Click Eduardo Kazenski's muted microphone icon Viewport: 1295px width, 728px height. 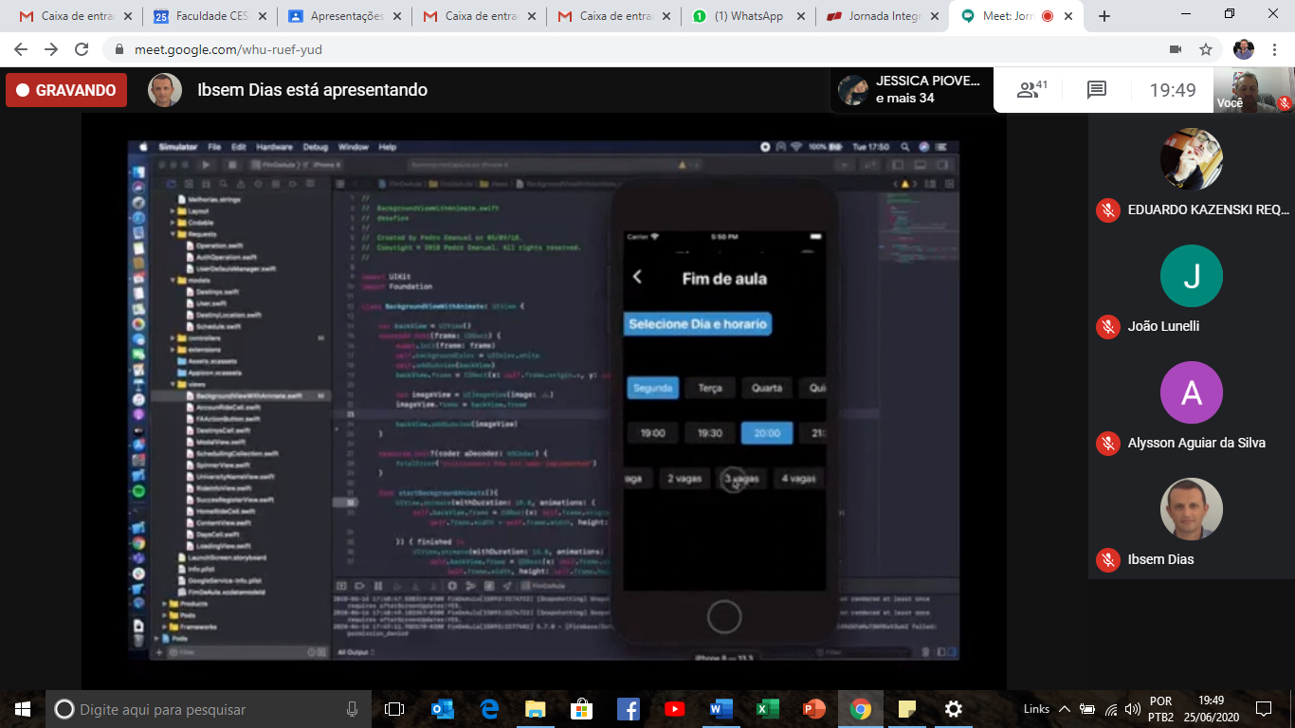(x=1107, y=210)
